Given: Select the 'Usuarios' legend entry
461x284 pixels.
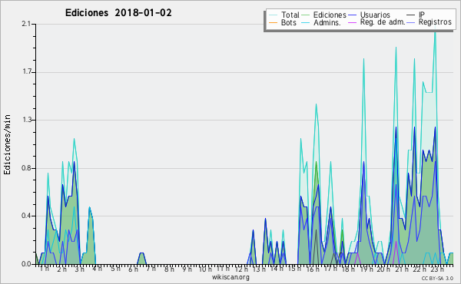Looking at the screenshot, I should click(x=375, y=15).
